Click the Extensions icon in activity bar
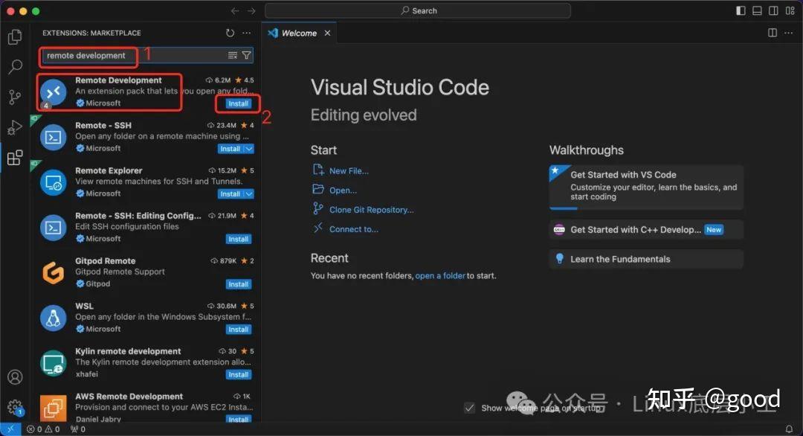The image size is (803, 436). [x=15, y=157]
